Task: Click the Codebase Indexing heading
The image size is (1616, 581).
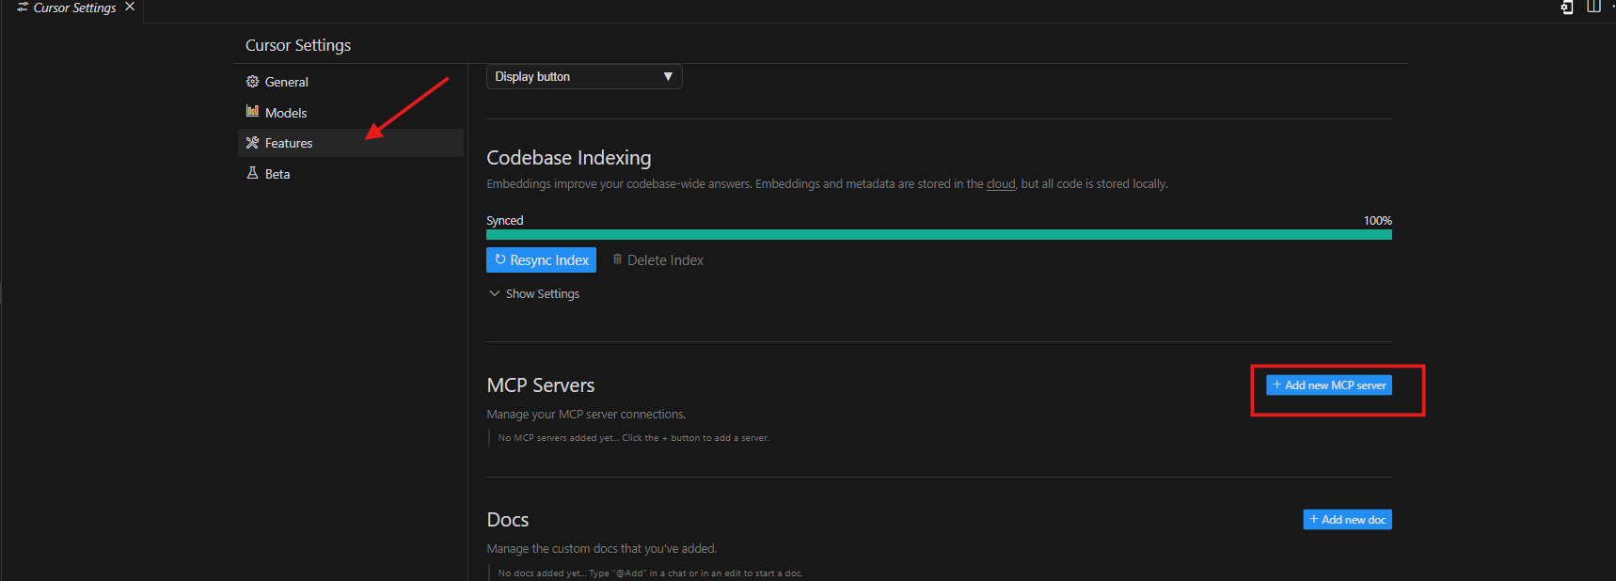Action: (569, 158)
